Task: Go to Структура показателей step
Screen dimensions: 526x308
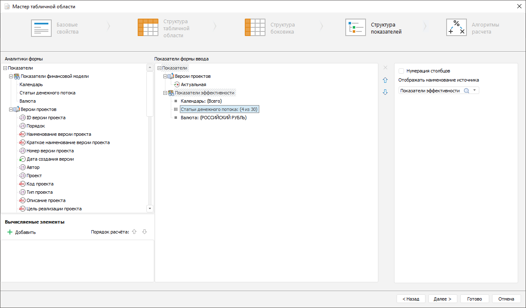Action: pyautogui.click(x=386, y=28)
